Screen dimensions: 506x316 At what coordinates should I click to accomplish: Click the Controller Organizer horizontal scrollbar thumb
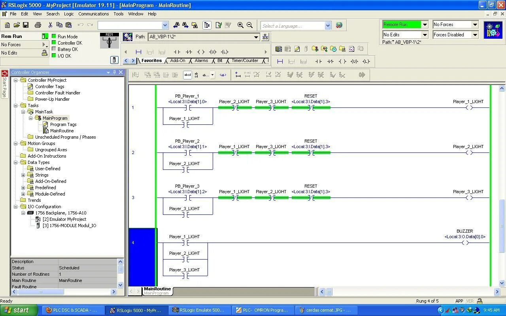coord(40,292)
